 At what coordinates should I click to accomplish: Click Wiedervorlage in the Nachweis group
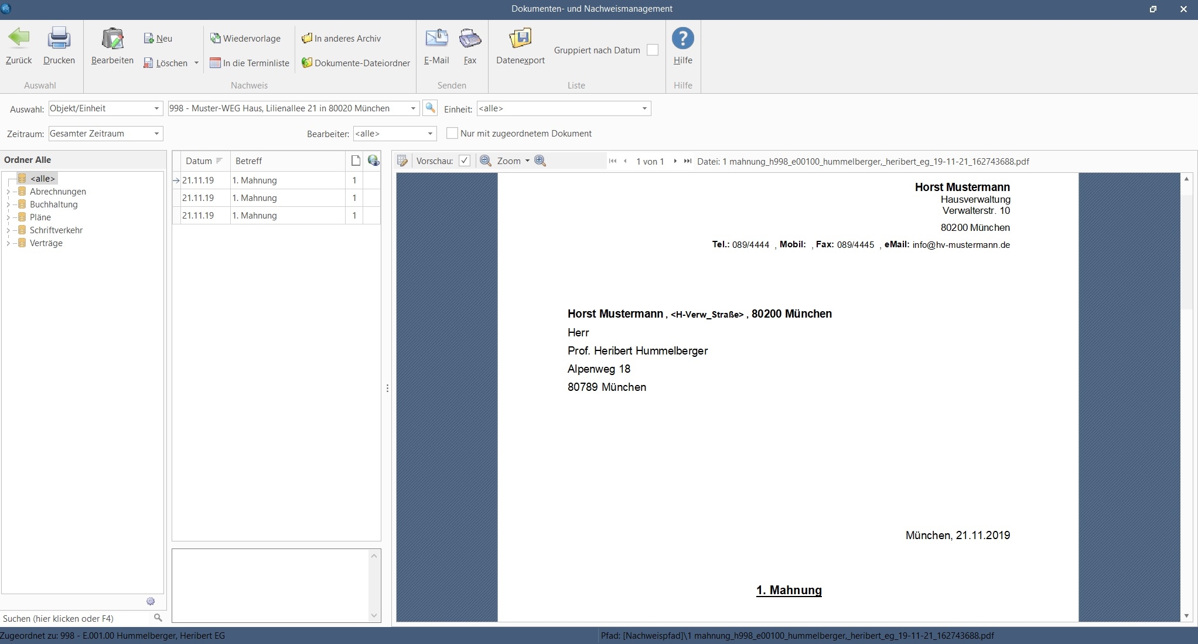click(245, 39)
